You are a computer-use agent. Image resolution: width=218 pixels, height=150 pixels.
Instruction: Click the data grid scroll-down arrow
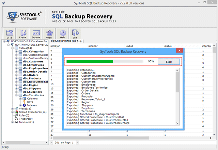click(214, 134)
